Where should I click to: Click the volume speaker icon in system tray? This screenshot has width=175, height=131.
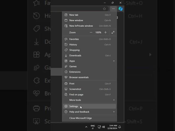coord(103,127)
